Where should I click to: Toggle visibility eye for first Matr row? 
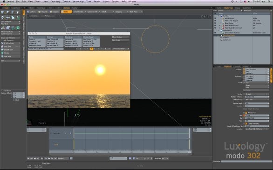click(x=215, y=26)
